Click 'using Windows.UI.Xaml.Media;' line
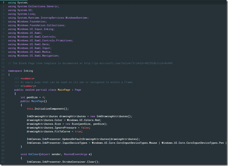 pyautogui.click(x=30, y=52)
